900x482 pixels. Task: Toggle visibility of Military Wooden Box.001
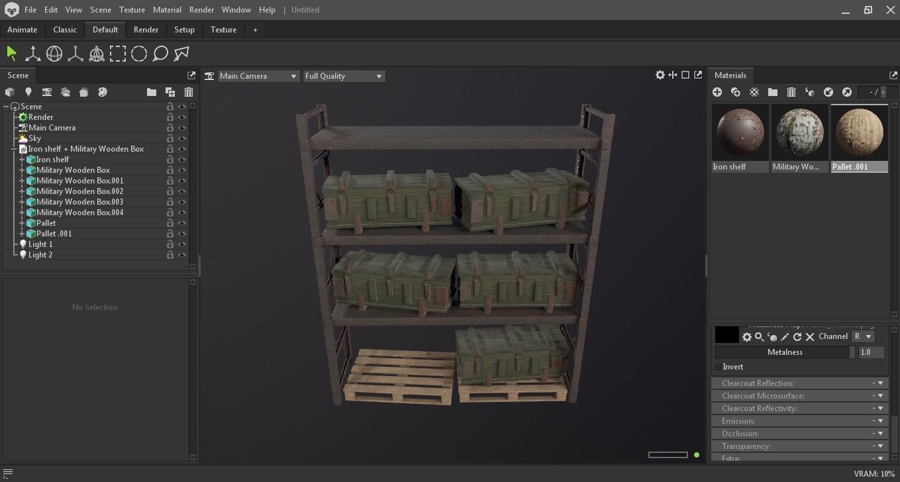pyautogui.click(x=182, y=181)
